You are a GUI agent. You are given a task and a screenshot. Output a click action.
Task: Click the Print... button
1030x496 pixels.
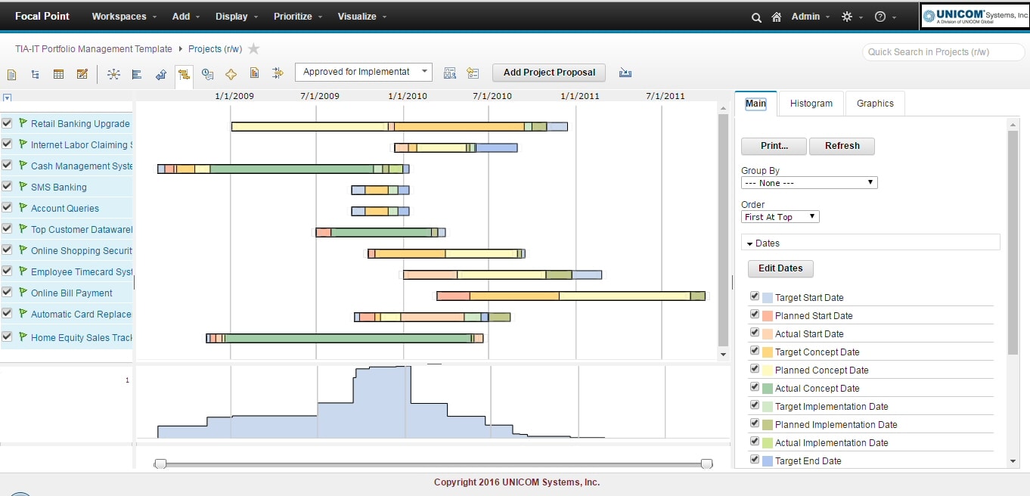point(774,146)
